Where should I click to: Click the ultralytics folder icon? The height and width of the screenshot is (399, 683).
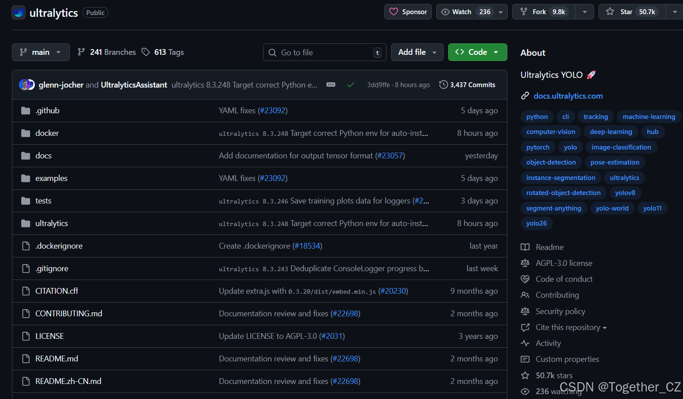[x=26, y=223]
